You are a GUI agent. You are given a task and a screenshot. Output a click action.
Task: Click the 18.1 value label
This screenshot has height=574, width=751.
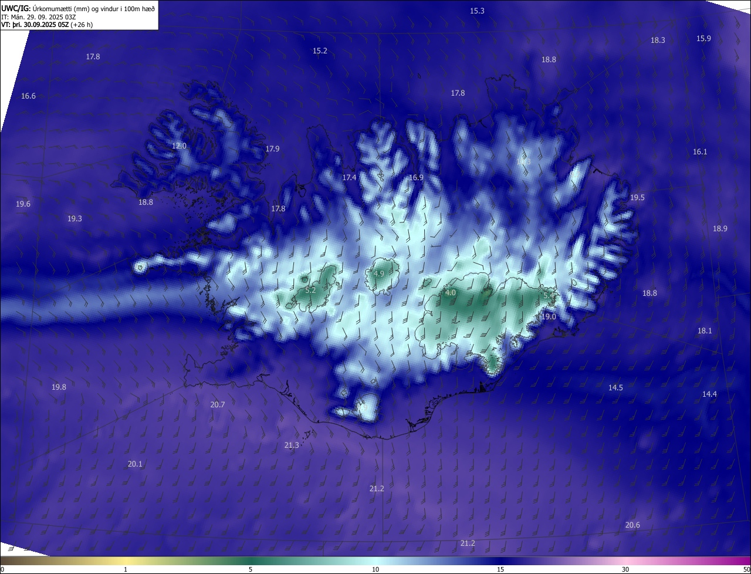tap(705, 331)
